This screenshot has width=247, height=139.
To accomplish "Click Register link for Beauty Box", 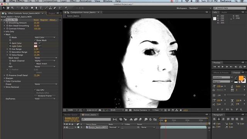I will [44, 20].
